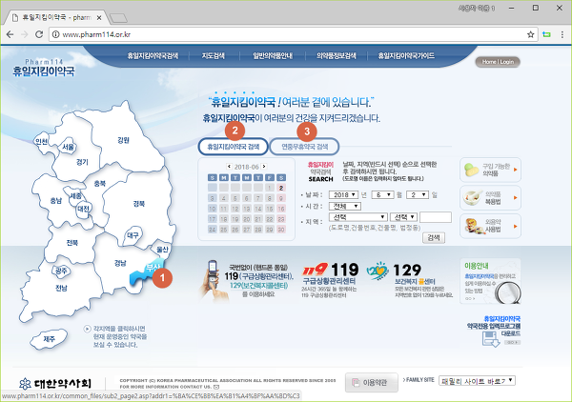Open the 일반의약품안내 menu
The image size is (572, 402).
click(x=273, y=56)
